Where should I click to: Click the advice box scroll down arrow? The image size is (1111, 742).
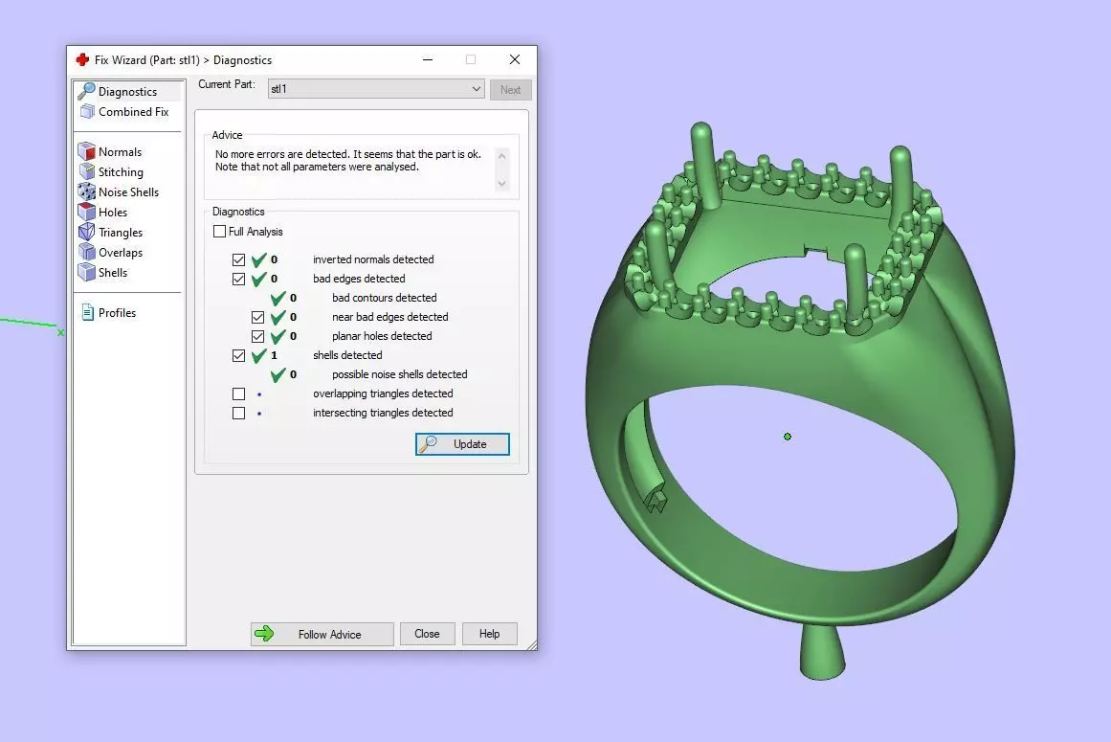pos(502,184)
